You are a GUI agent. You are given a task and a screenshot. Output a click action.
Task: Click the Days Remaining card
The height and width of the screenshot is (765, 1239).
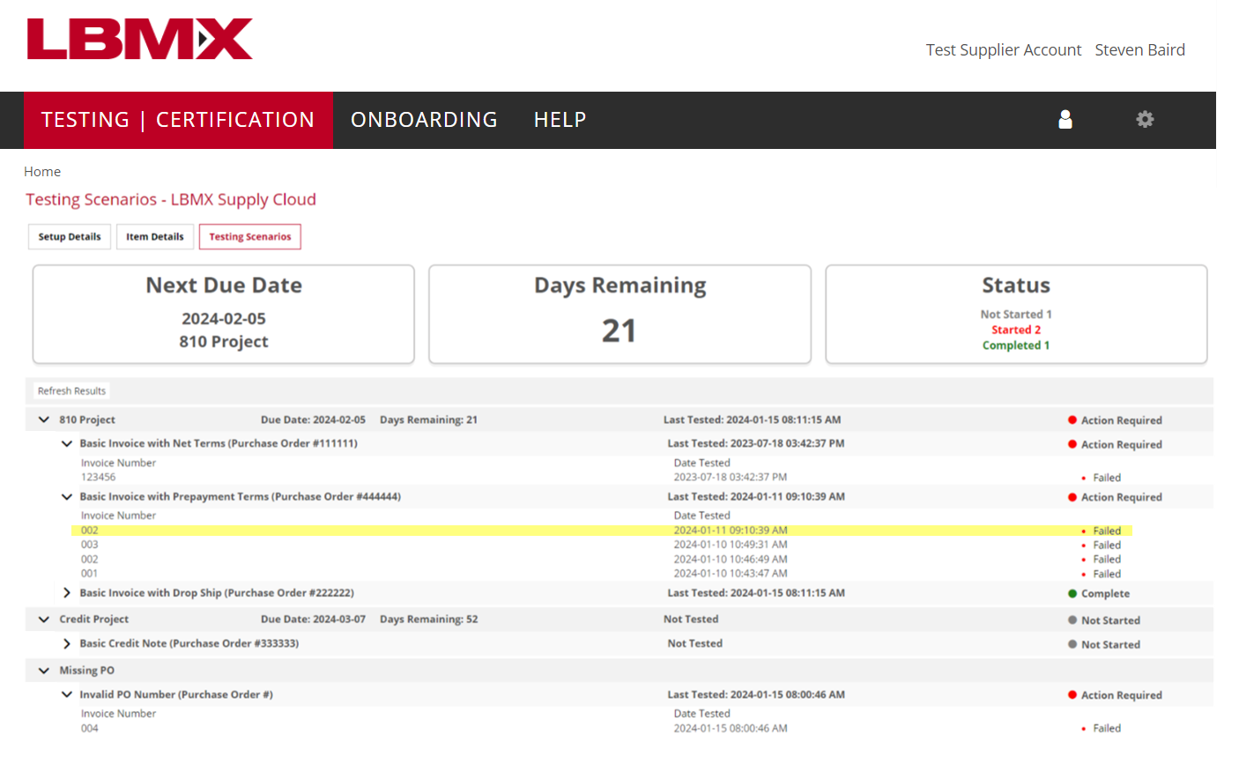[619, 314]
